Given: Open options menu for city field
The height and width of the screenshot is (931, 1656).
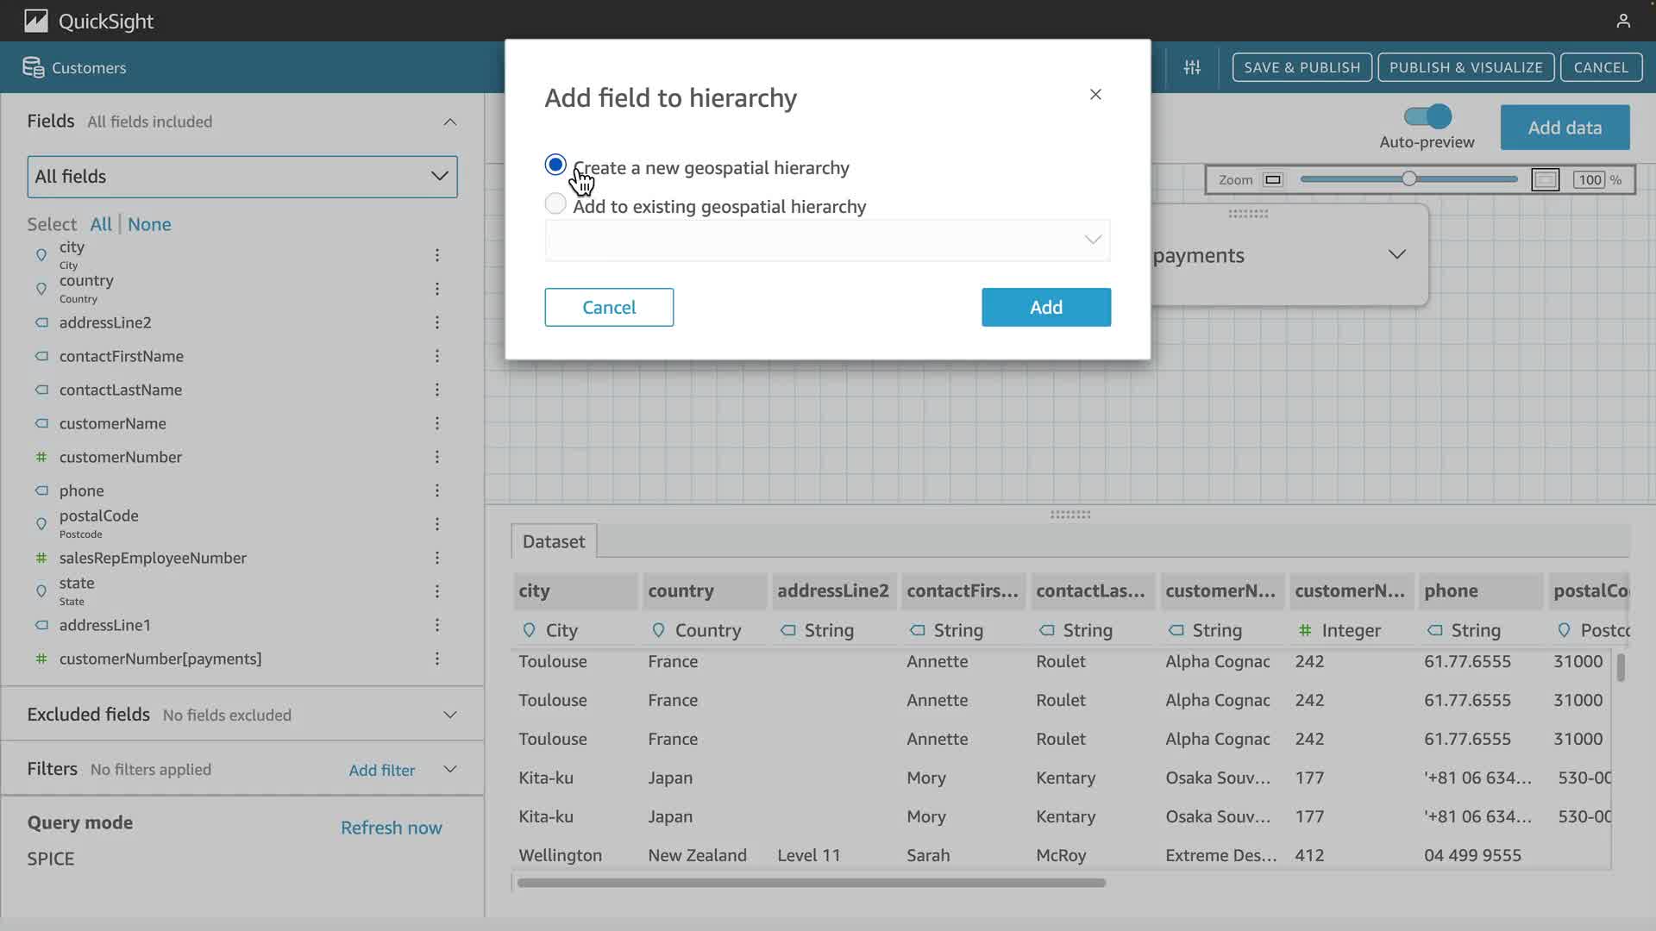Looking at the screenshot, I should point(437,255).
